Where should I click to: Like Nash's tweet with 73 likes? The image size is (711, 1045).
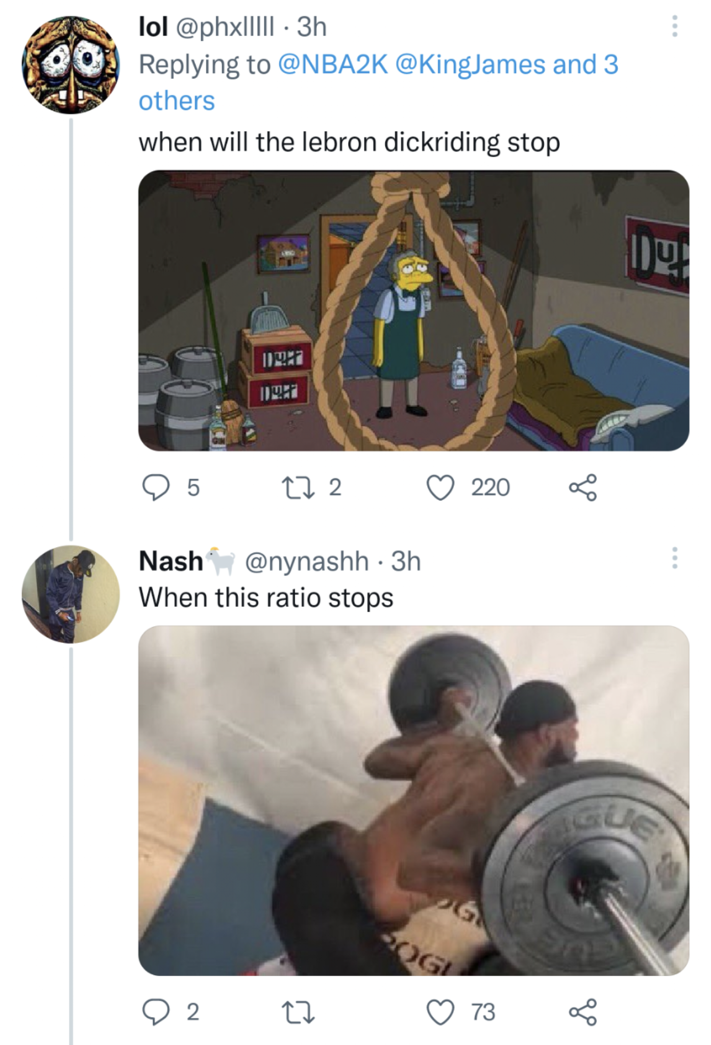click(440, 1011)
